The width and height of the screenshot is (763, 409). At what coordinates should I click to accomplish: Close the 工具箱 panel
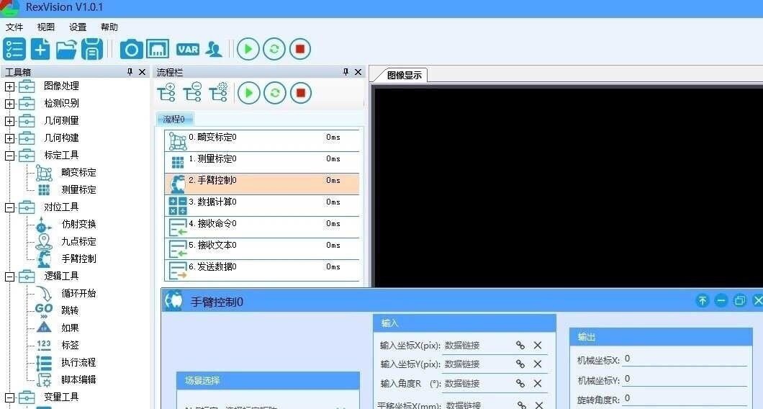point(142,72)
